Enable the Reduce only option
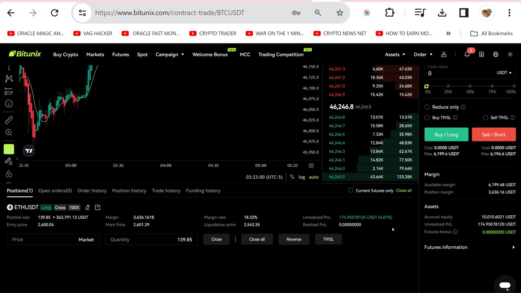521x293 pixels. pyautogui.click(x=427, y=107)
